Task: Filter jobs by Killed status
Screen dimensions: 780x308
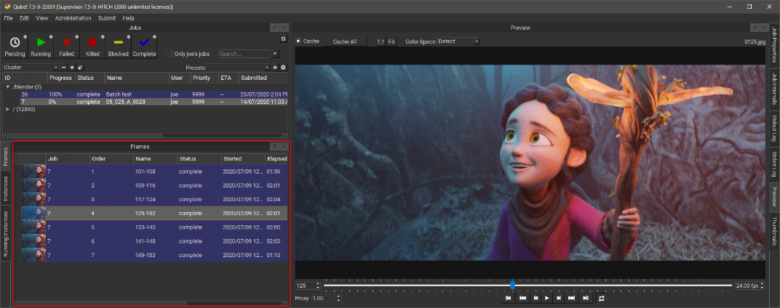Action: point(92,46)
